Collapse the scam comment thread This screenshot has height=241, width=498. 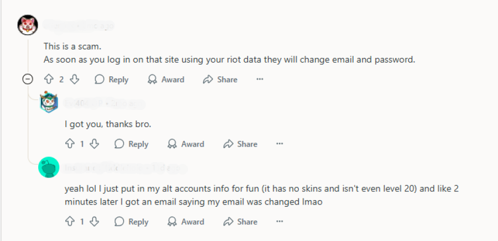(27, 80)
